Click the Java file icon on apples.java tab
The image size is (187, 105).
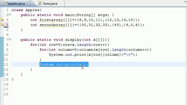[x=3, y=3]
